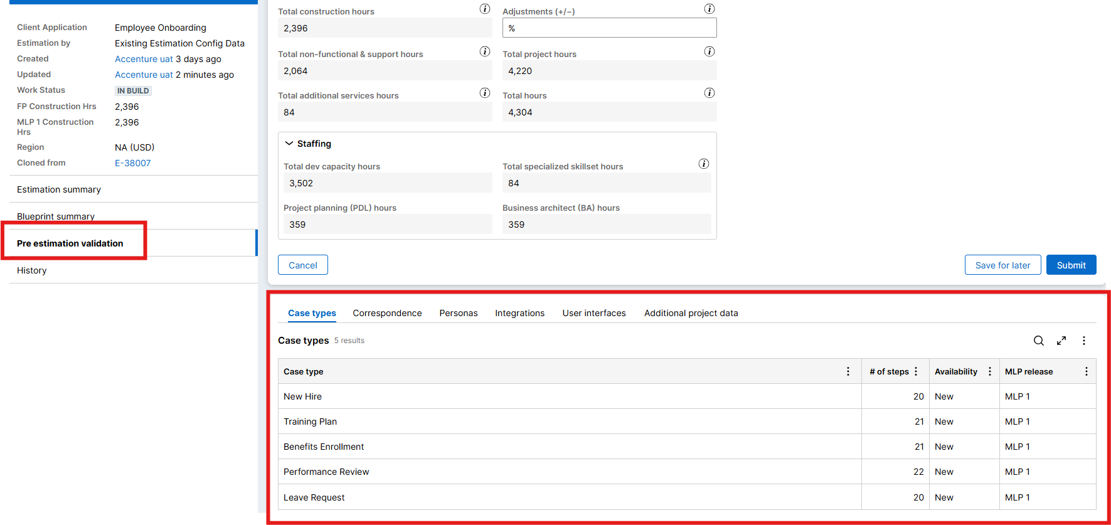Open # of steps column menu
This screenshot has height=525, width=1111.
coord(916,371)
